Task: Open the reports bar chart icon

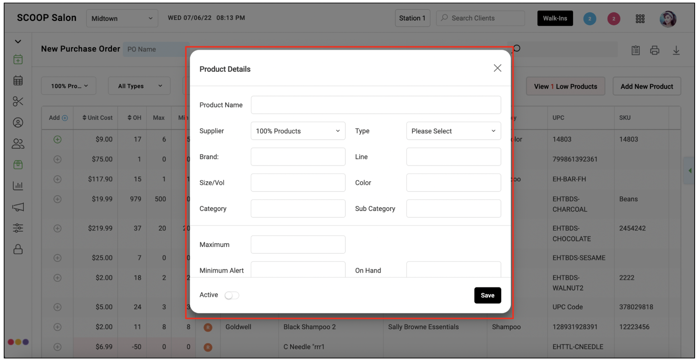Action: [18, 186]
